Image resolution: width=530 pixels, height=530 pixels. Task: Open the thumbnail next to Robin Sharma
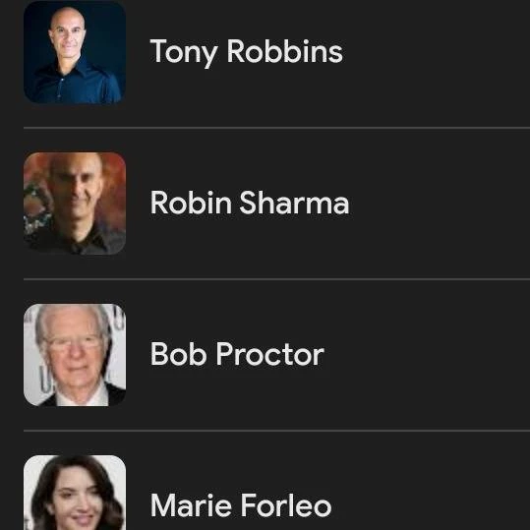pos(75,204)
